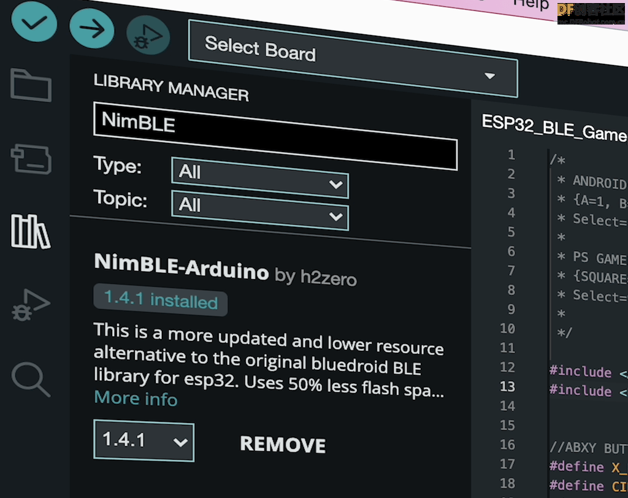628x498 pixels.
Task: Expand the Topic filter dropdown
Action: click(x=260, y=210)
